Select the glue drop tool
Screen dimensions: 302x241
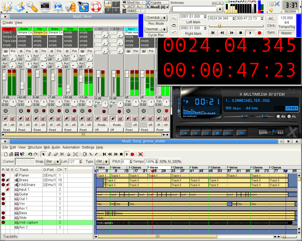[68, 154]
